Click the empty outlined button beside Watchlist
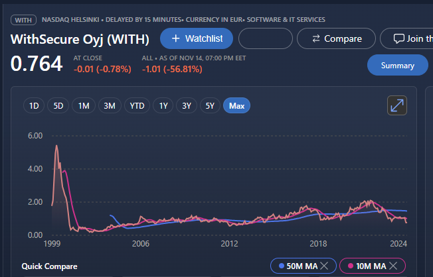Viewport: 433px width, 277px height. click(264, 38)
